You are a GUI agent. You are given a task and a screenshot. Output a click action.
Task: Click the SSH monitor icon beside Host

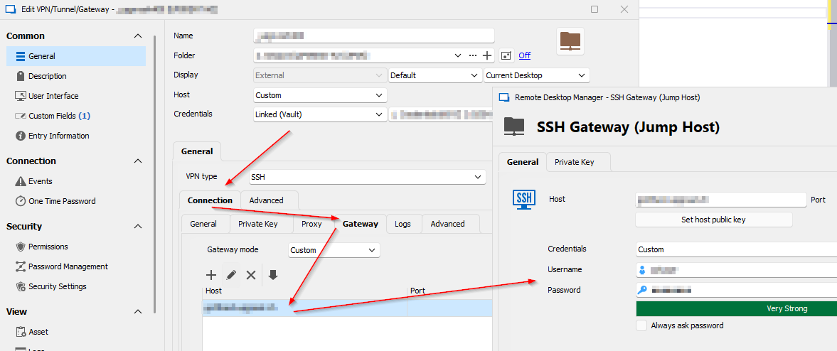tap(523, 199)
